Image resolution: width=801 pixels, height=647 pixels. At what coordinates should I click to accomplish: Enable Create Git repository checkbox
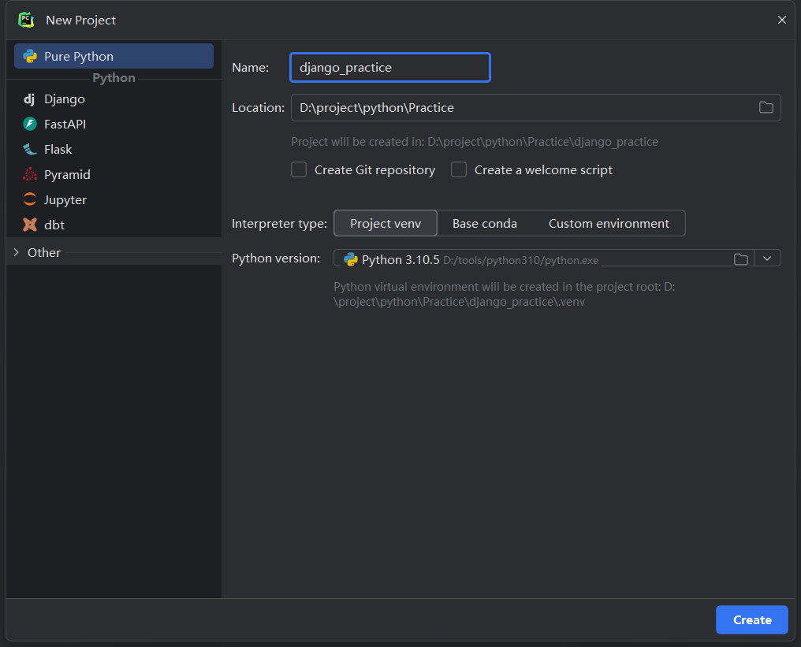coord(299,169)
